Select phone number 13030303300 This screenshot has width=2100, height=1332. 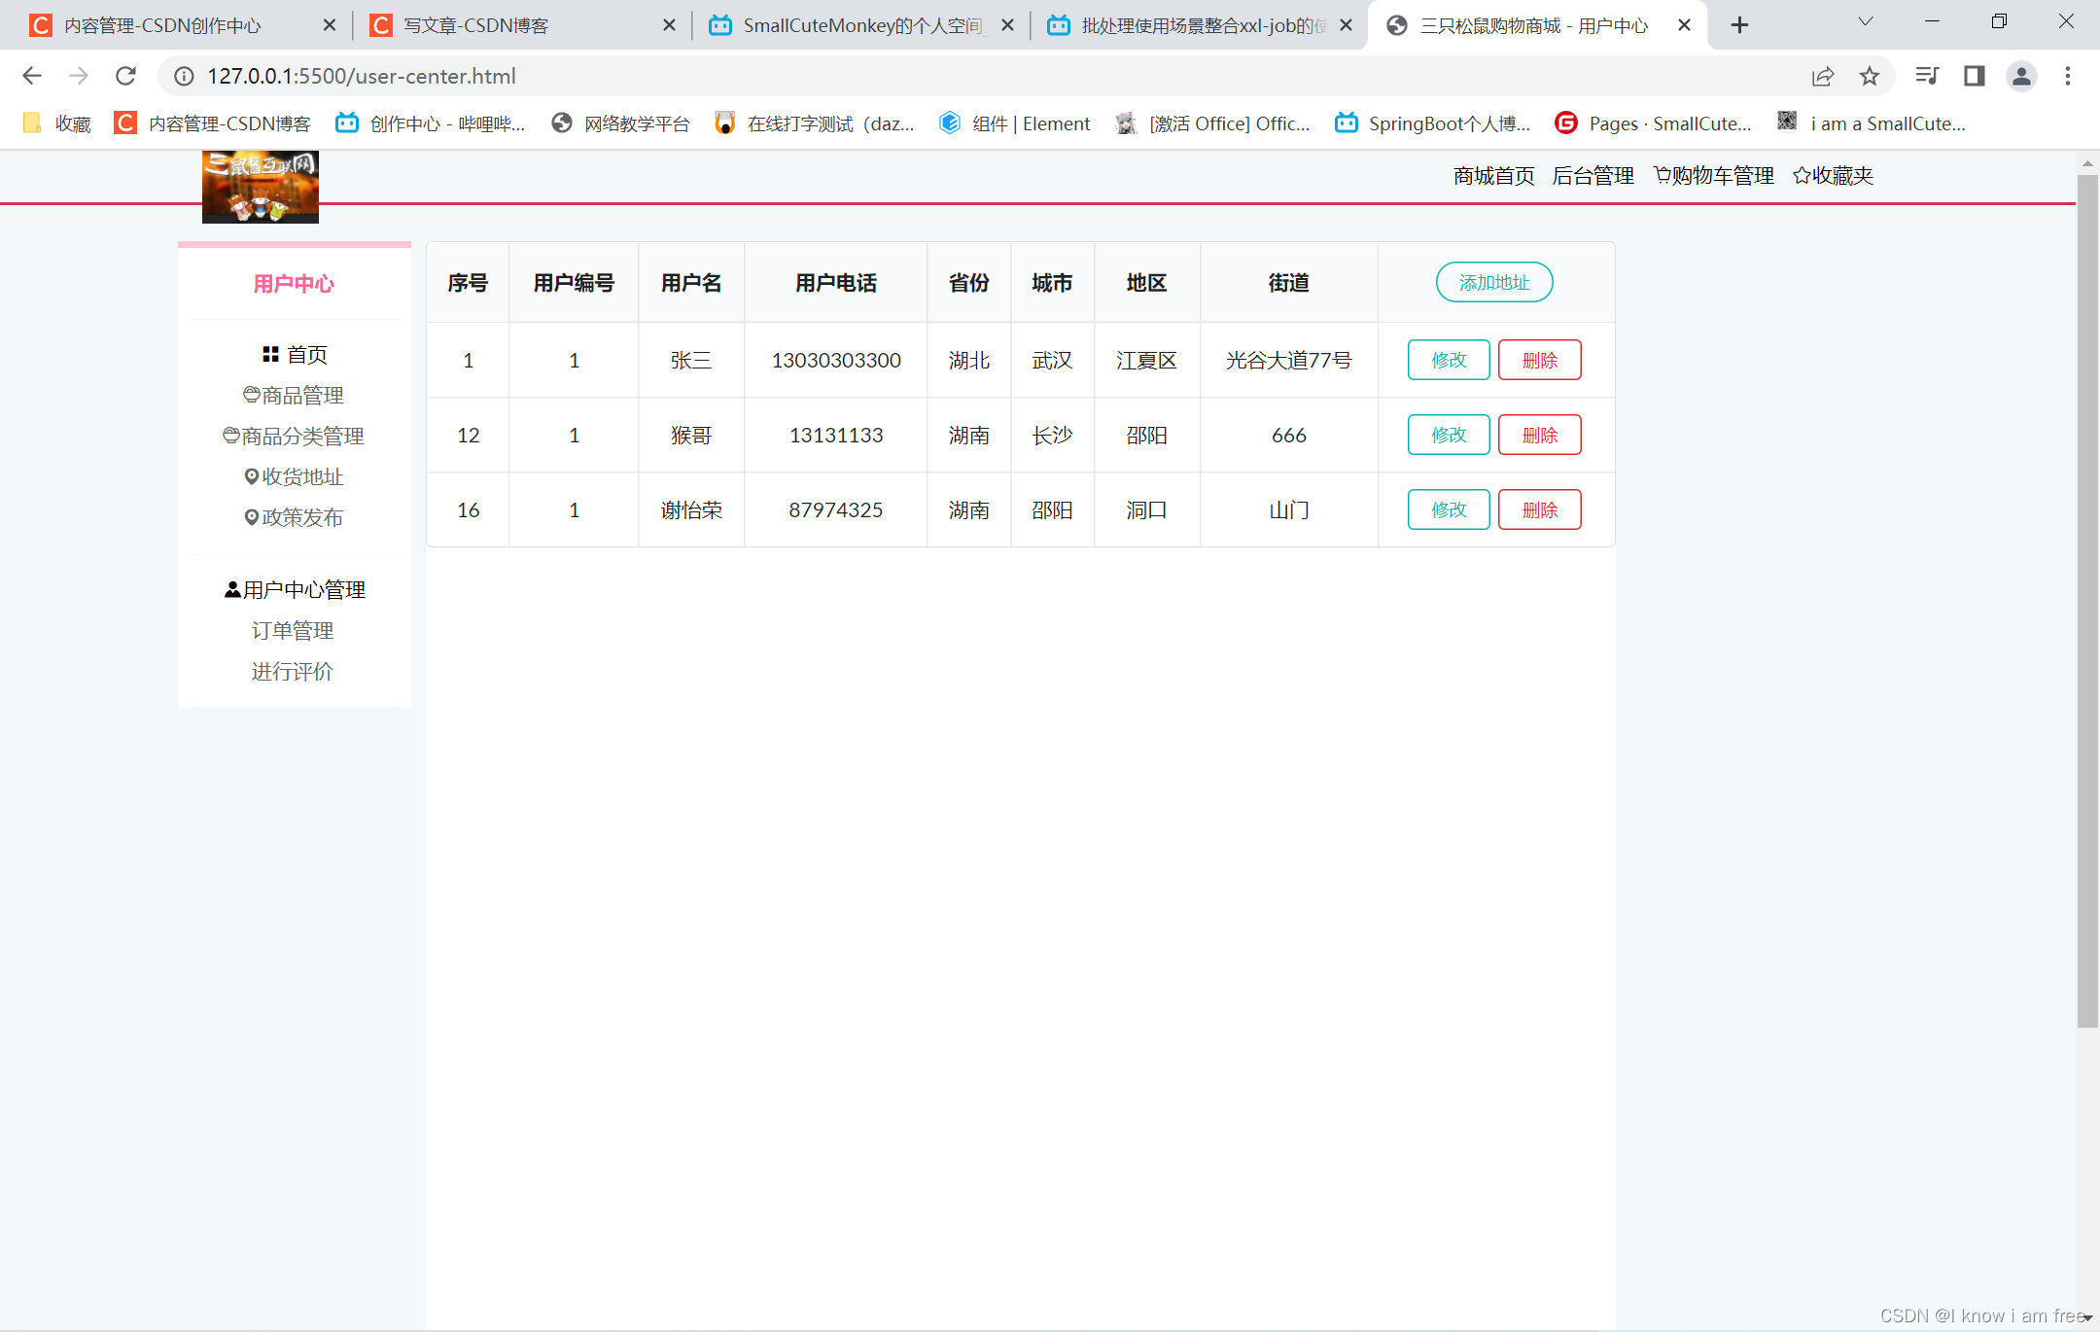pyautogui.click(x=836, y=361)
